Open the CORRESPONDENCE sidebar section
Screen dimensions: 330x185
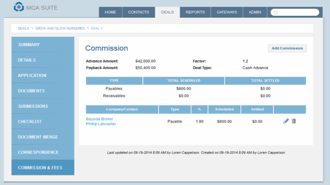(43, 152)
